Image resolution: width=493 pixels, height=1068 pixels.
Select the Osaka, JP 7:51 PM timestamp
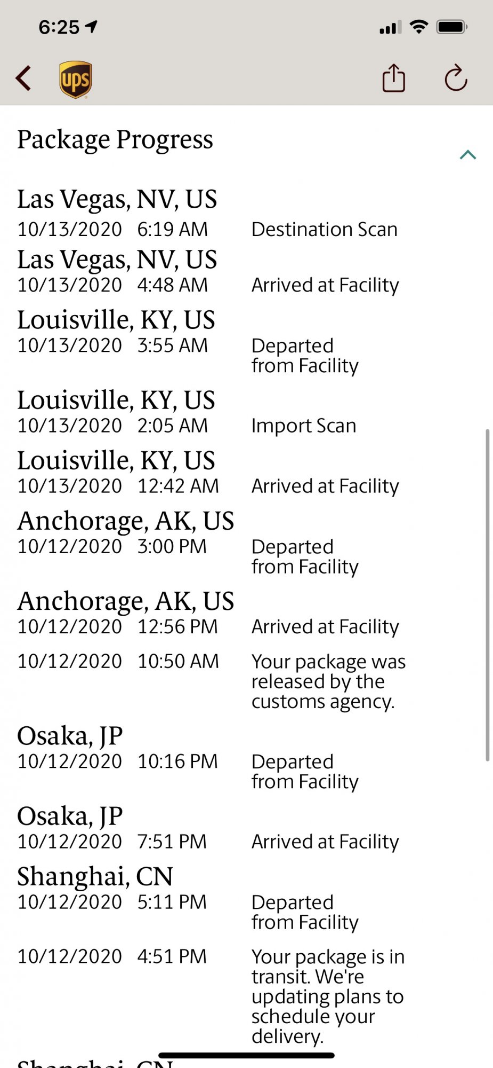click(x=112, y=842)
